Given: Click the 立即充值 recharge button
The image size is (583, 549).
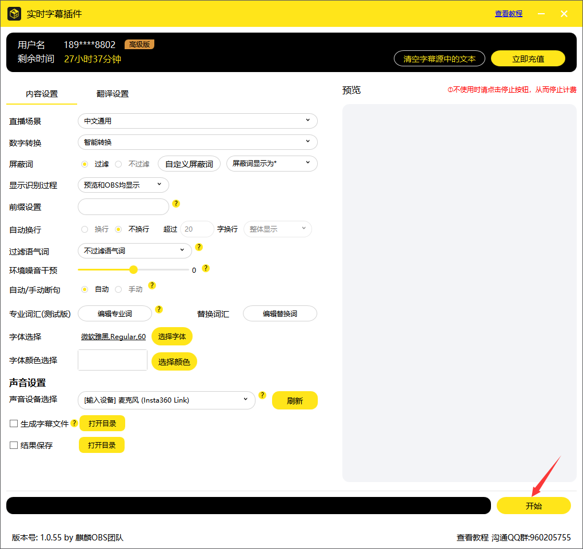Looking at the screenshot, I should [x=527, y=58].
